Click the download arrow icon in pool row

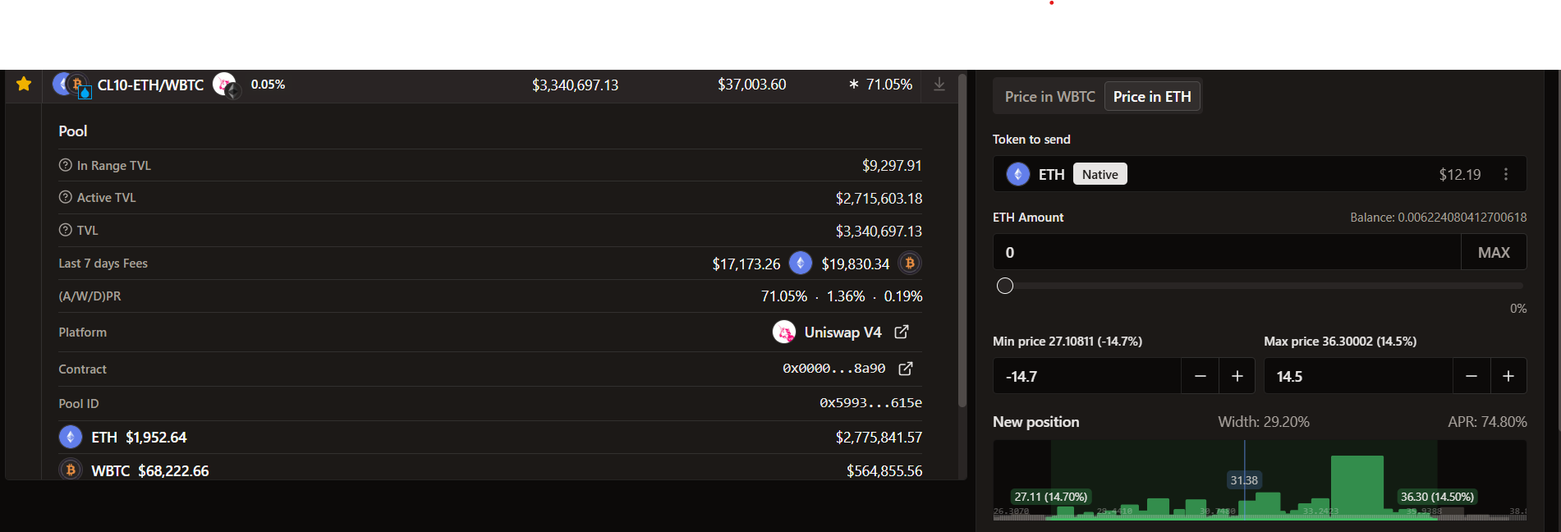939,85
